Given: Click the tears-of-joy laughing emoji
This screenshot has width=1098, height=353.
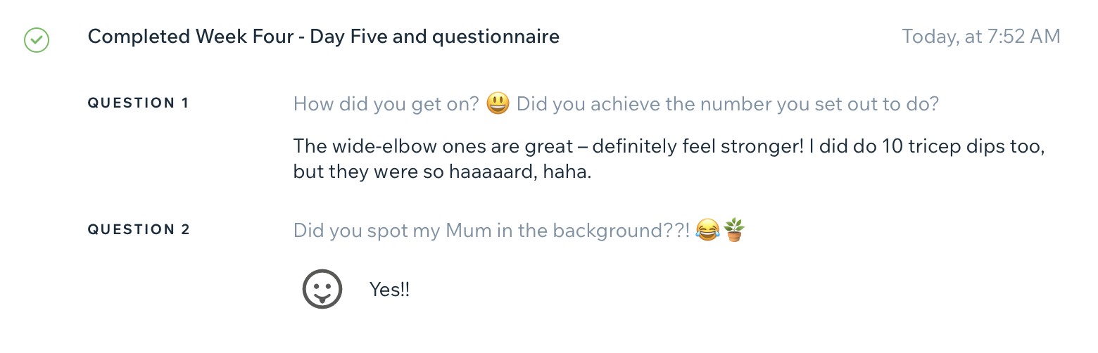Looking at the screenshot, I should tap(707, 230).
